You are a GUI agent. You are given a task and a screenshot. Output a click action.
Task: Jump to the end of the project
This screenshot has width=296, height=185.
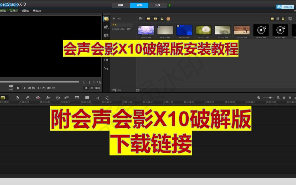[x=39, y=88]
